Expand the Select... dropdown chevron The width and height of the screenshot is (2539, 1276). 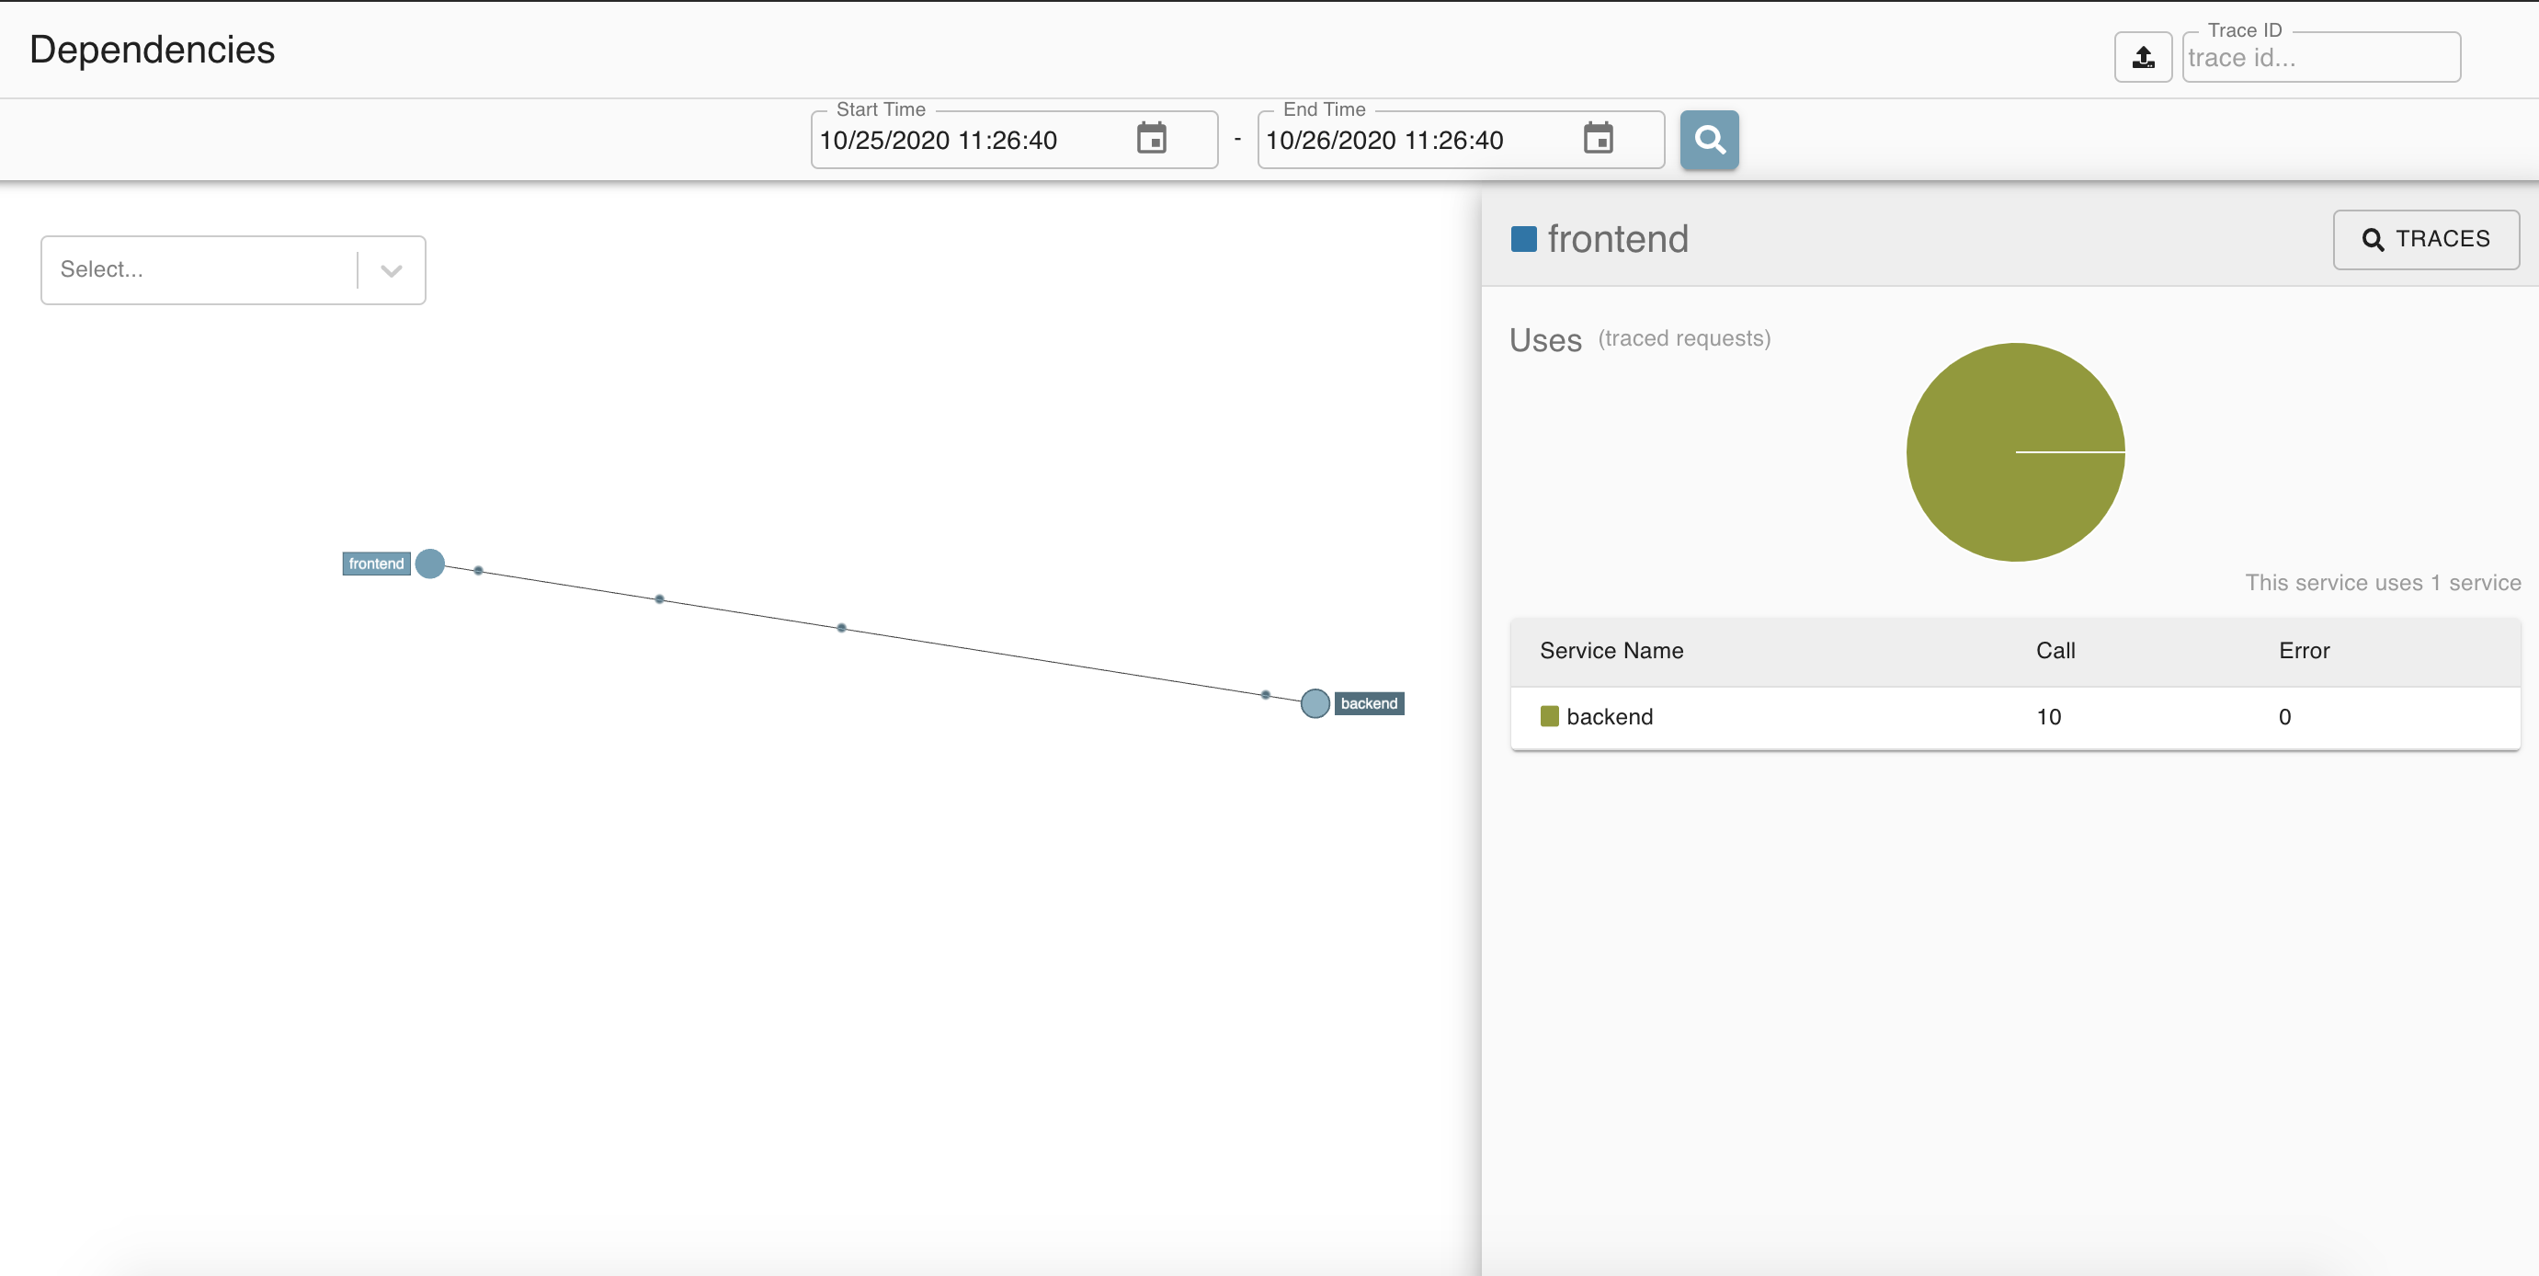pyautogui.click(x=392, y=271)
